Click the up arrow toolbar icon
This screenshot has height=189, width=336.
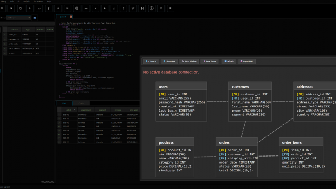click(123, 8)
